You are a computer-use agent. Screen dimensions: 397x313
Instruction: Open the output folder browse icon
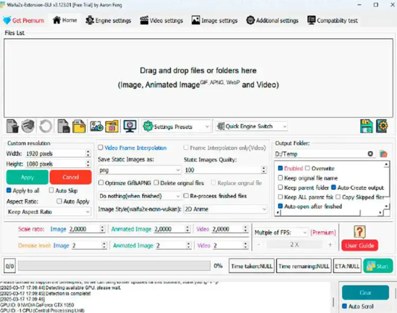pos(383,154)
